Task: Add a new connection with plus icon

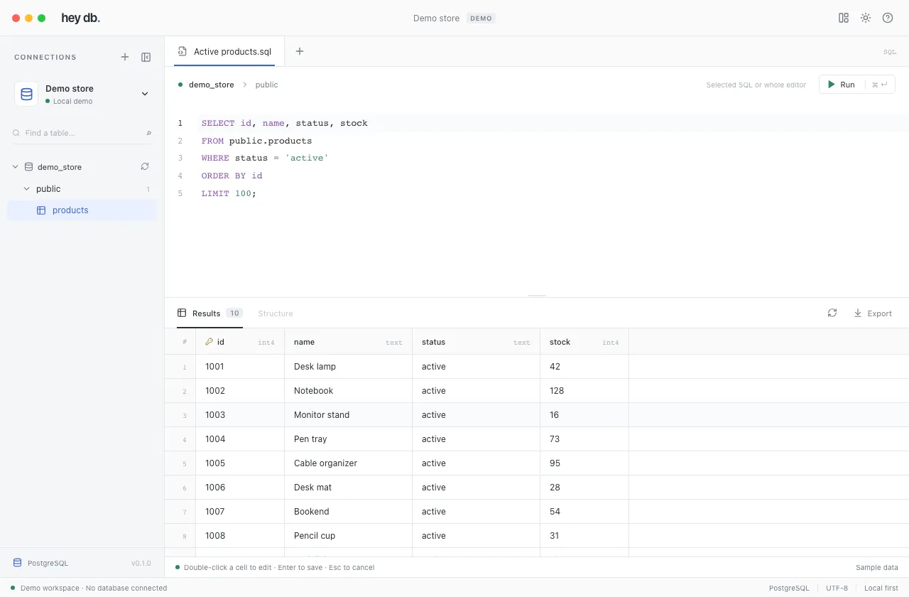Action: pos(125,57)
